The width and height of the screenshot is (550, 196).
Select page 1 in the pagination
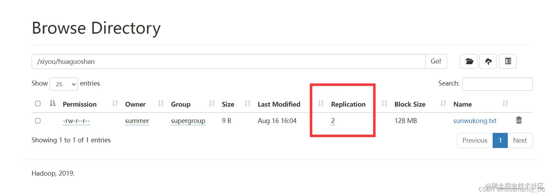tap(500, 140)
